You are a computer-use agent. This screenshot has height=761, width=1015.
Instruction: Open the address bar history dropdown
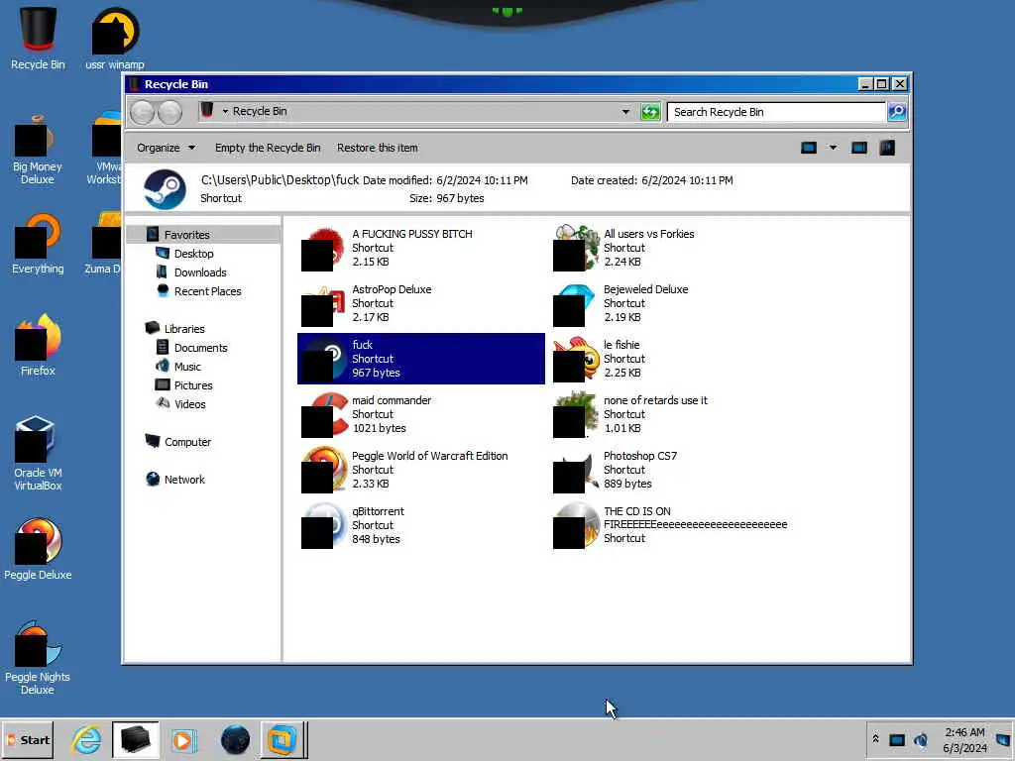pyautogui.click(x=625, y=112)
